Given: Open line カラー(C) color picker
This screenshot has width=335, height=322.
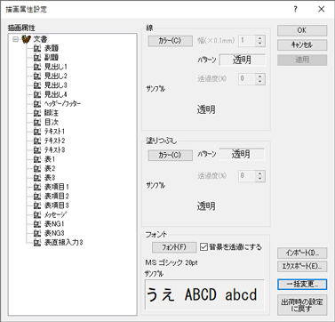Looking at the screenshot, I should [170, 41].
